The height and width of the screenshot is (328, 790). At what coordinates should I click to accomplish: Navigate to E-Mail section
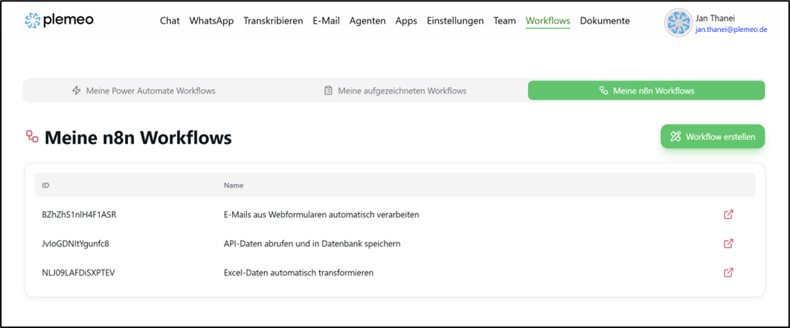326,21
